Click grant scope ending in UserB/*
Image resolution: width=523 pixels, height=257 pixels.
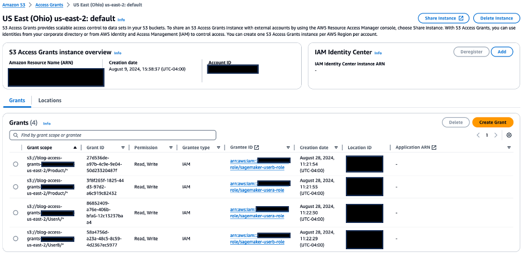click(x=51, y=239)
